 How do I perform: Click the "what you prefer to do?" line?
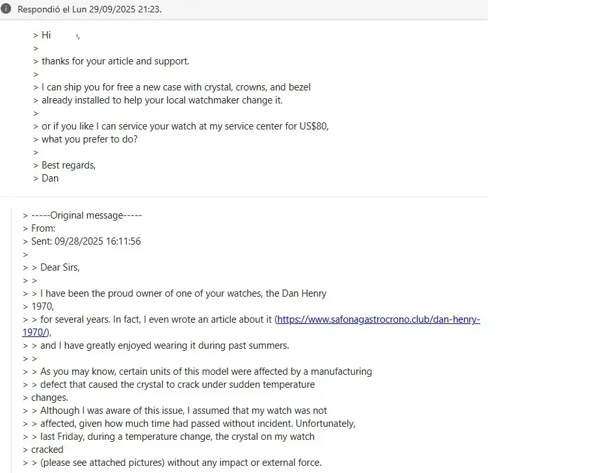coord(90,139)
